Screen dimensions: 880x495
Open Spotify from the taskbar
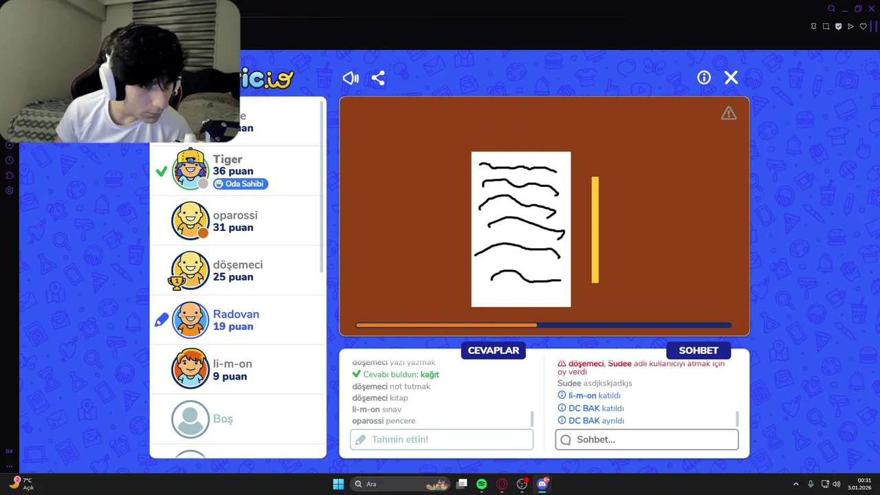pos(482,484)
